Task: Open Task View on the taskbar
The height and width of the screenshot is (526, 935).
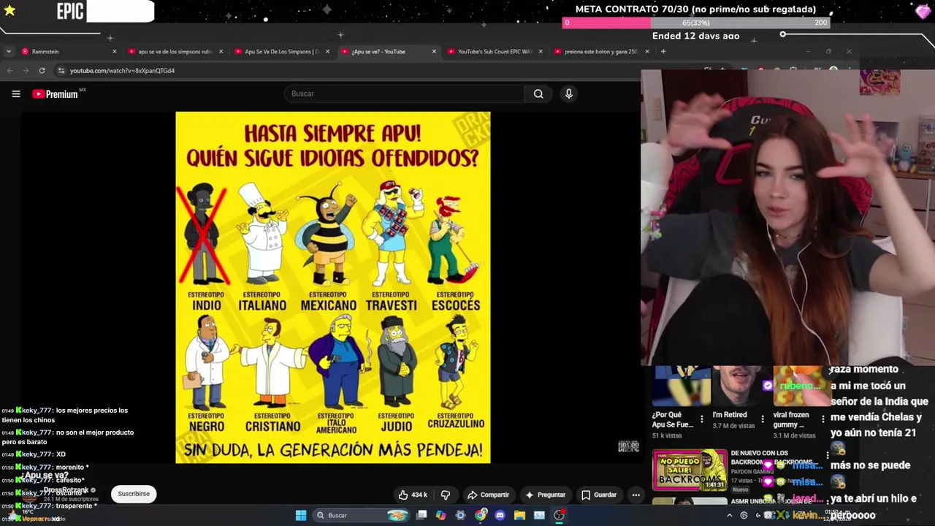Action: [x=421, y=516]
